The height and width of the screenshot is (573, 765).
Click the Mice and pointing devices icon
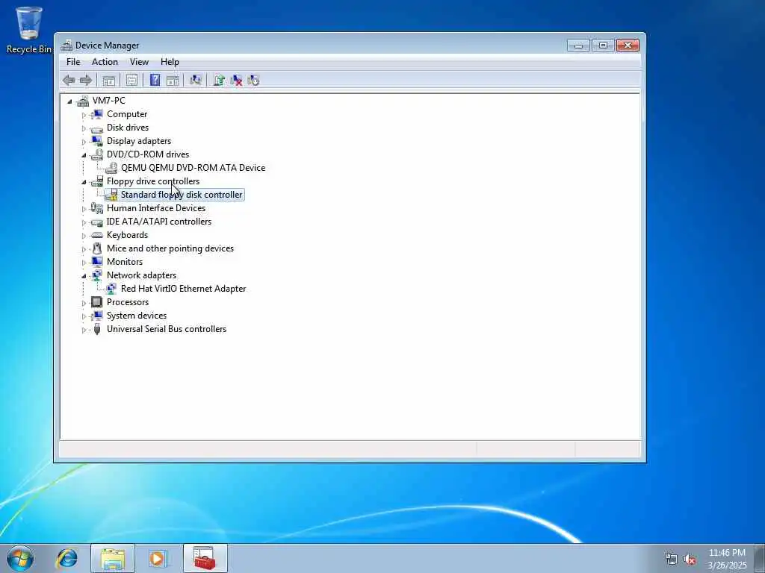tap(97, 248)
